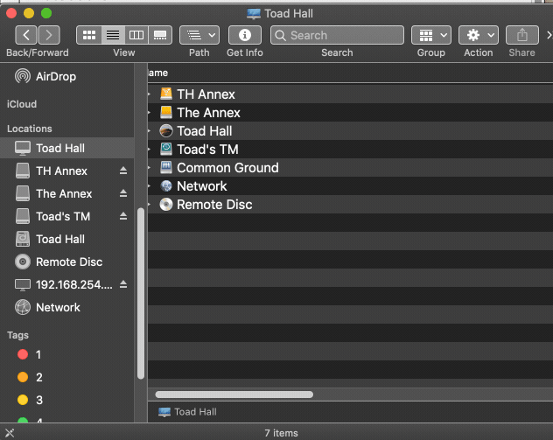Expand The Annex row in list
The width and height of the screenshot is (553, 440).
pyautogui.click(x=150, y=112)
